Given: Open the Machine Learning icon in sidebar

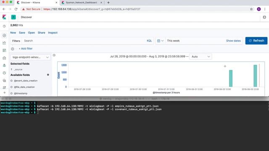Looking at the screenshot, I should tap(4, 73).
